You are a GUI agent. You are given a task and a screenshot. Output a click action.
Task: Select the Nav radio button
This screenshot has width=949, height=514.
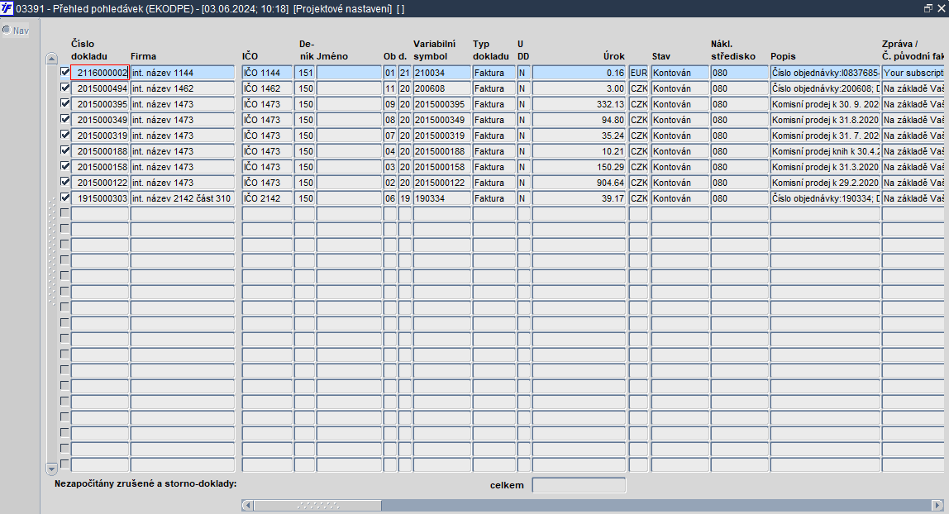[x=7, y=30]
